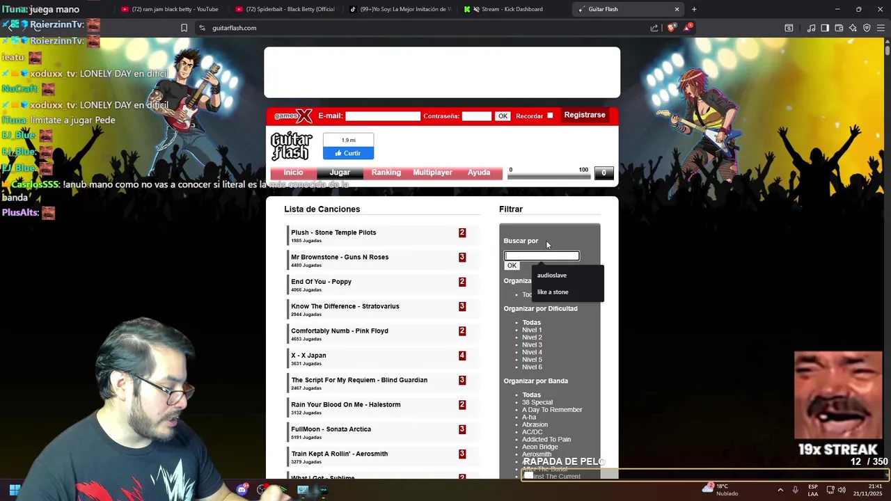Open the Ayuda menu item
This screenshot has width=891, height=501.
(479, 173)
